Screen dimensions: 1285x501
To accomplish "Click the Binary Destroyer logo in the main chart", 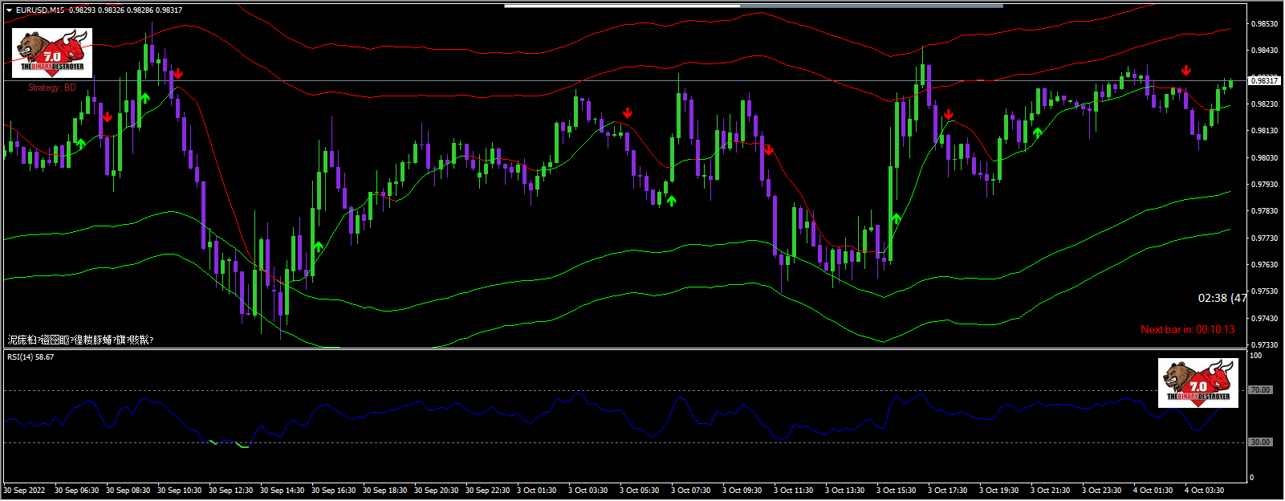I will (x=52, y=53).
